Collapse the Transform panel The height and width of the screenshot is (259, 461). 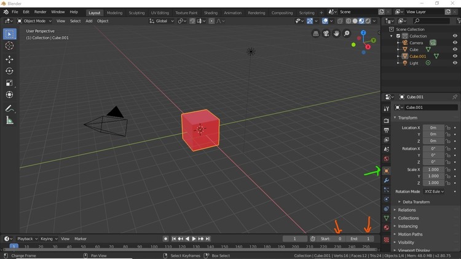point(407,118)
